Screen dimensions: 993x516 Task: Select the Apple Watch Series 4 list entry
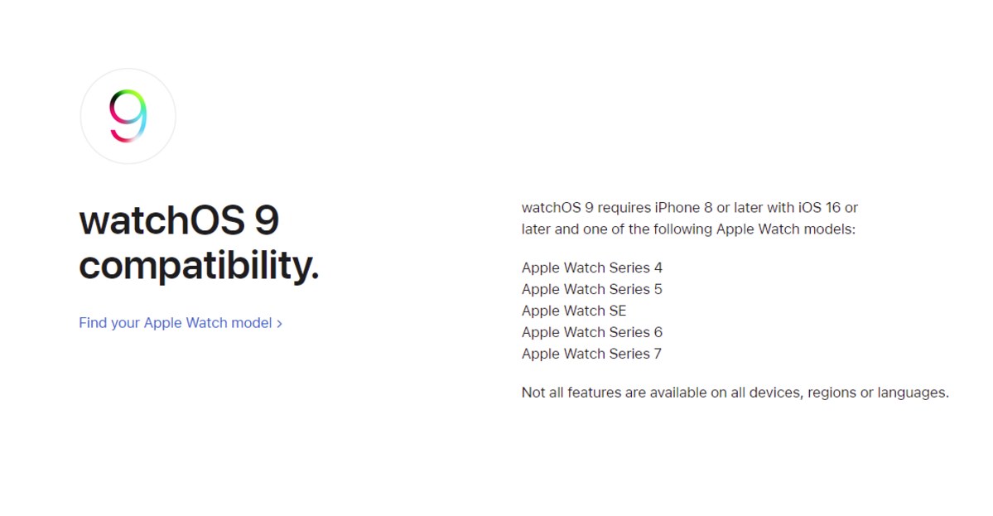point(591,268)
